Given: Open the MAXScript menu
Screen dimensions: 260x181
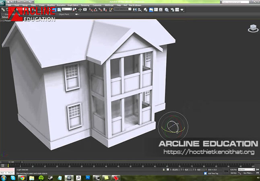Looking at the screenshot, I should point(109,5).
